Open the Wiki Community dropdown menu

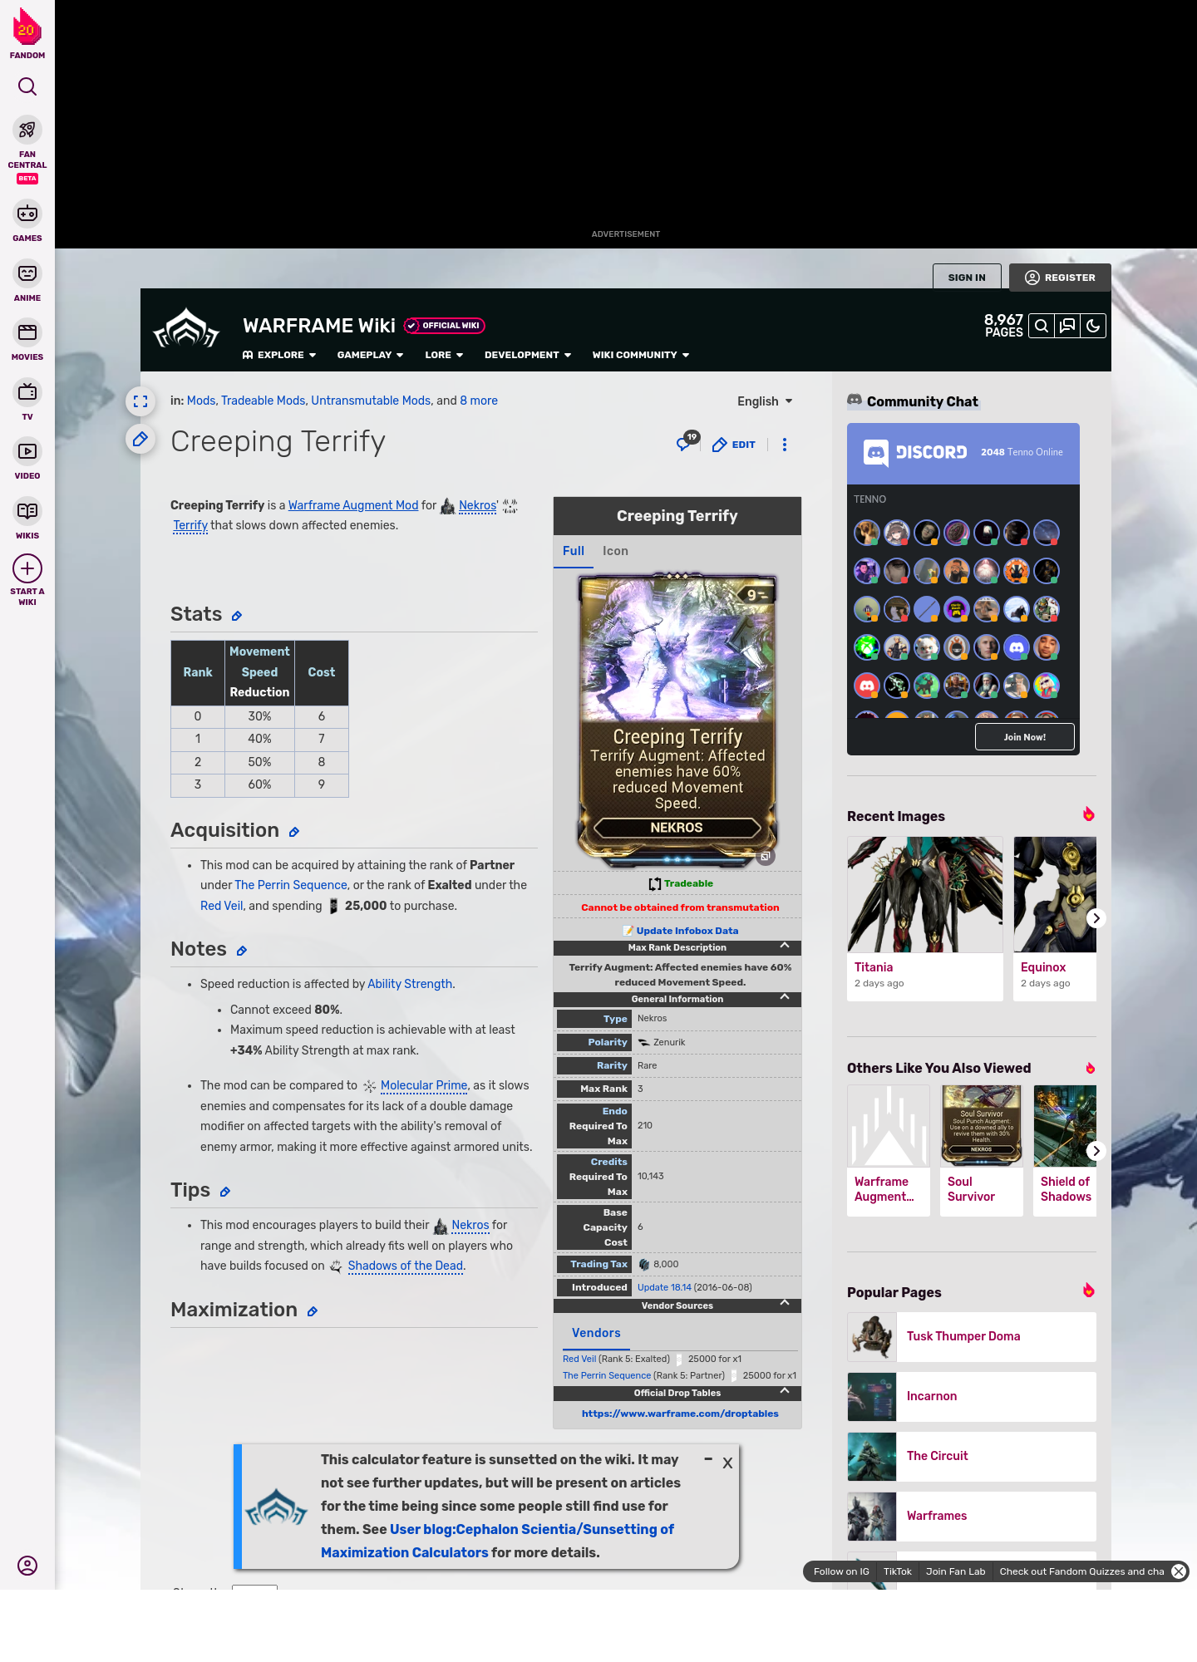point(641,355)
